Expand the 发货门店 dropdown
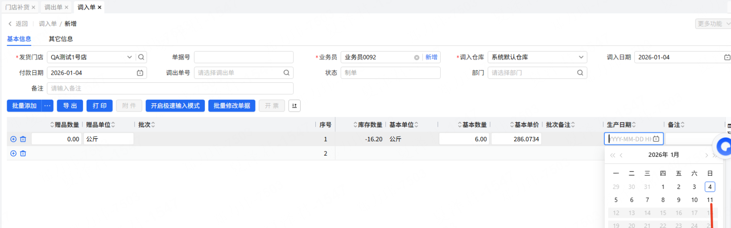 pyautogui.click(x=129, y=57)
